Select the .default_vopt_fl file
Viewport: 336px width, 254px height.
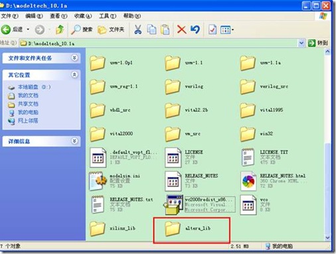tap(124, 157)
